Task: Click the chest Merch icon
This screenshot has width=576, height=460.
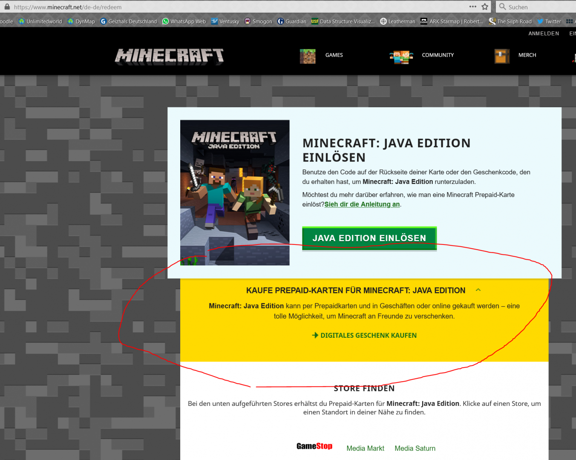Action: pyautogui.click(x=502, y=56)
